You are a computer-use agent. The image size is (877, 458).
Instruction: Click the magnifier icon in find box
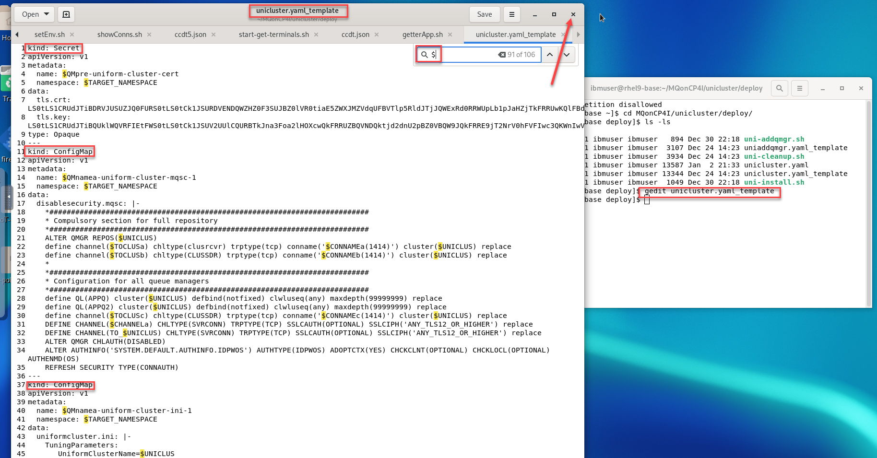pyautogui.click(x=424, y=55)
